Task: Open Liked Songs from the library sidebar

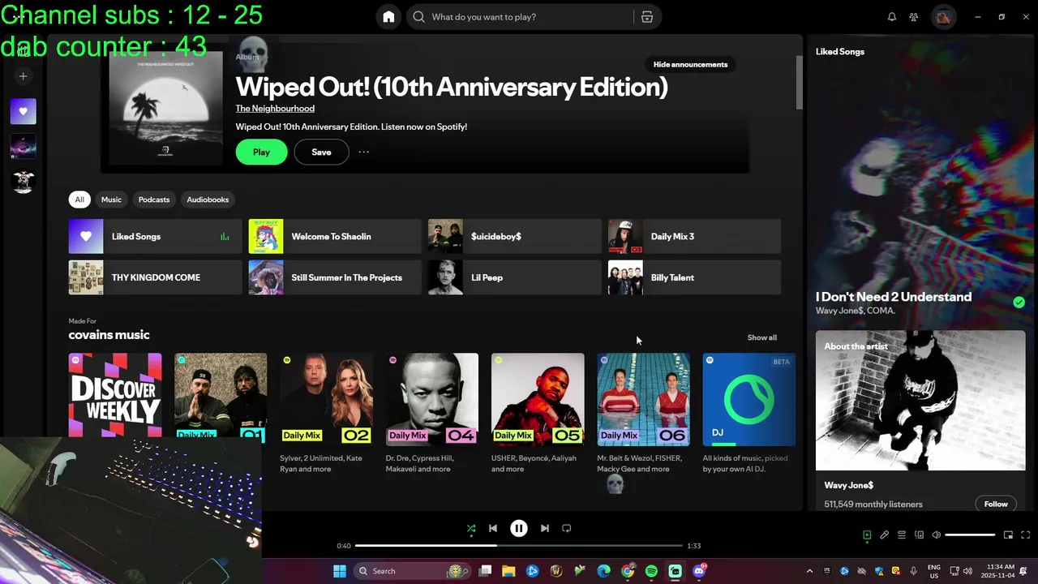Action: coord(24,111)
